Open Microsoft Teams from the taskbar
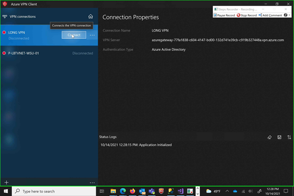The width and height of the screenshot is (294, 196). tap(152, 191)
